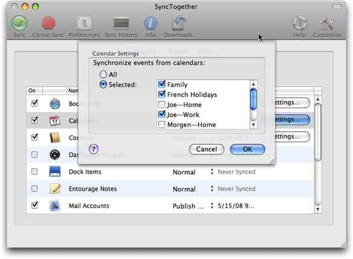Click the Contacts address book icon
This screenshot has height=259, width=353.
coord(55,137)
